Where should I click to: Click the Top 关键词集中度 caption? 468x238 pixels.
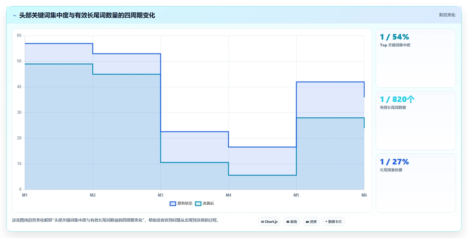point(395,45)
